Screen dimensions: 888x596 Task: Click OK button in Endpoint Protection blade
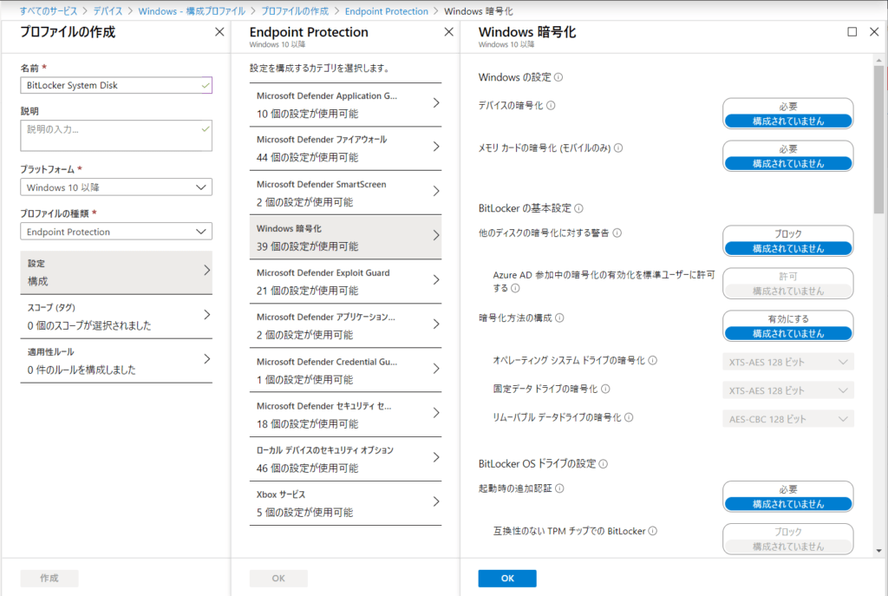click(278, 579)
